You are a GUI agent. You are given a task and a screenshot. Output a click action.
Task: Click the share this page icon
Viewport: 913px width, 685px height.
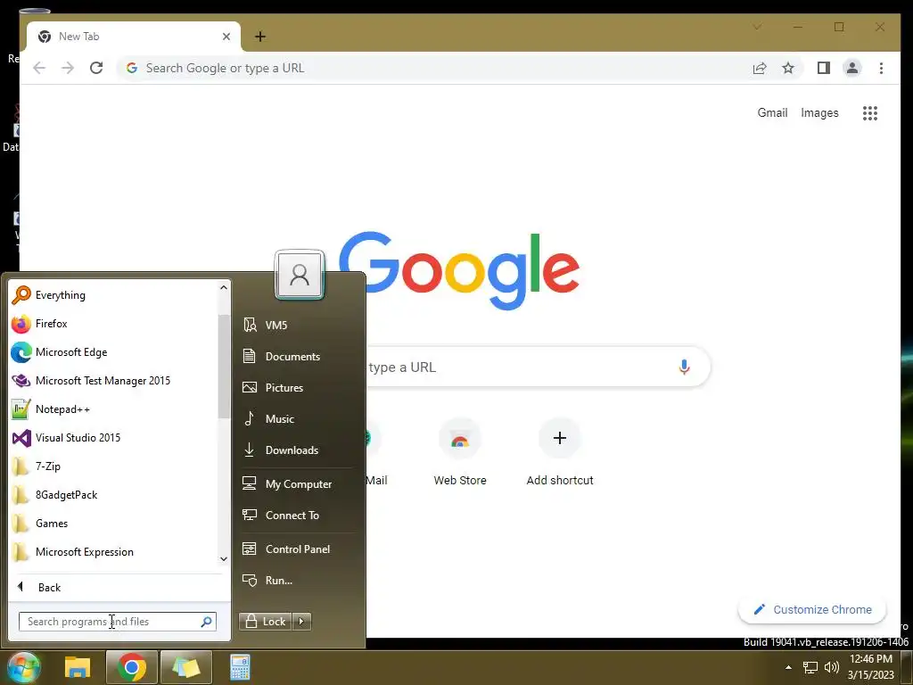tap(760, 68)
